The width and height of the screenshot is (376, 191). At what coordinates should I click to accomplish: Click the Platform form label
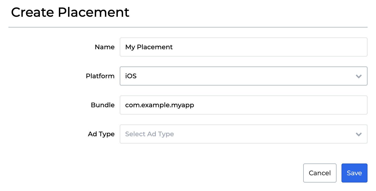[100, 76]
